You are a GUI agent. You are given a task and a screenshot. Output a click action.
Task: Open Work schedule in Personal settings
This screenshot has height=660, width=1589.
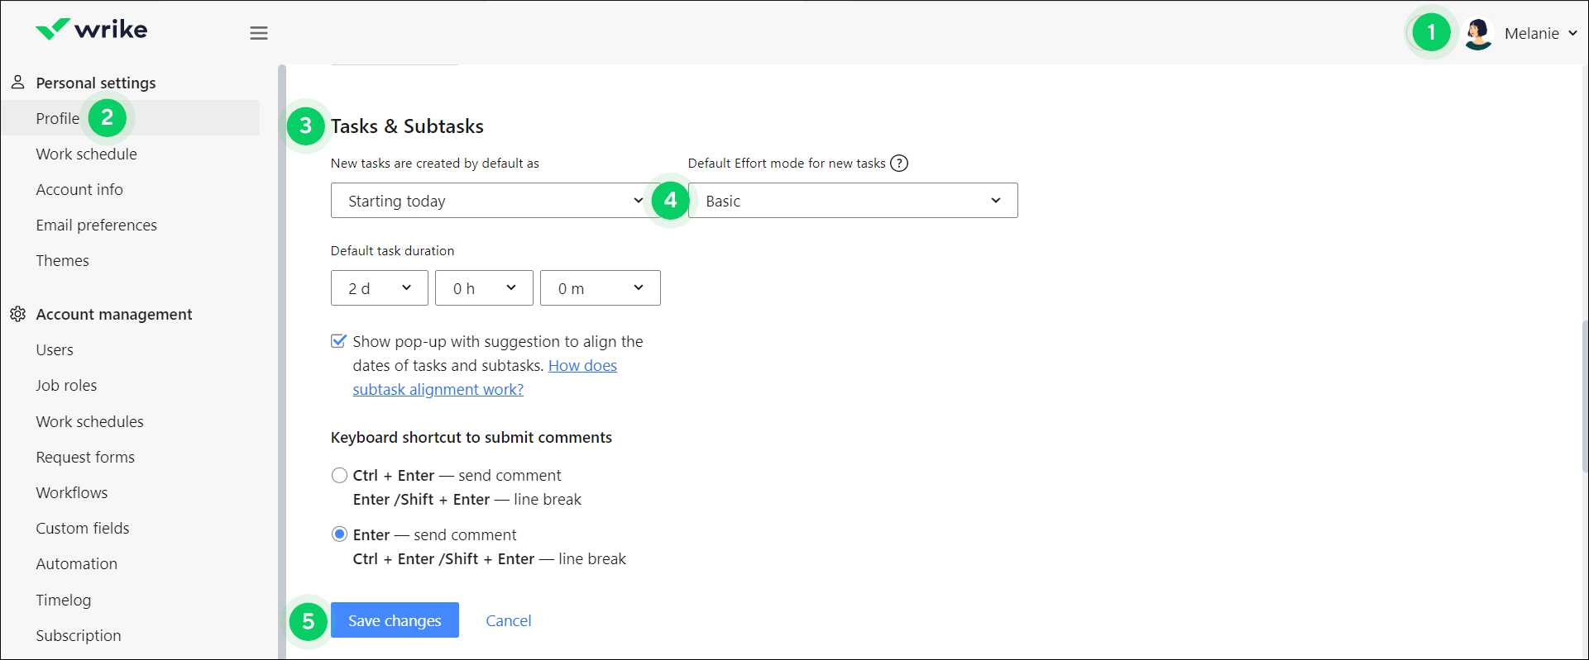click(x=86, y=154)
